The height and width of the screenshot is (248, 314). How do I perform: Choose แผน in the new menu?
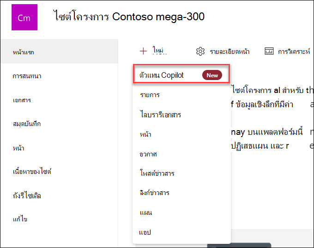tap(181, 213)
